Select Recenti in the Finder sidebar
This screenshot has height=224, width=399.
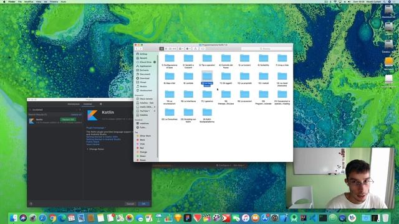pyautogui.click(x=143, y=58)
